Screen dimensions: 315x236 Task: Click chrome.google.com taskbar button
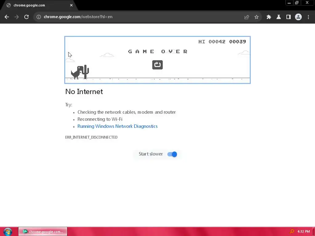click(43, 232)
